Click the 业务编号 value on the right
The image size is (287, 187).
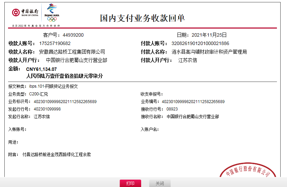193,102
